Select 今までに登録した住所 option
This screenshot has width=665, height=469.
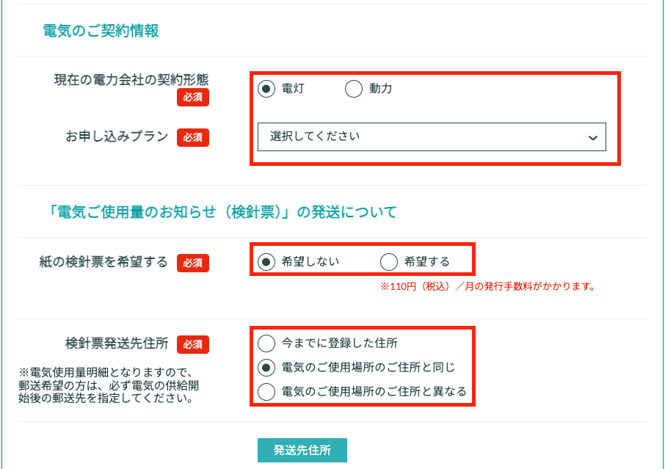point(266,343)
